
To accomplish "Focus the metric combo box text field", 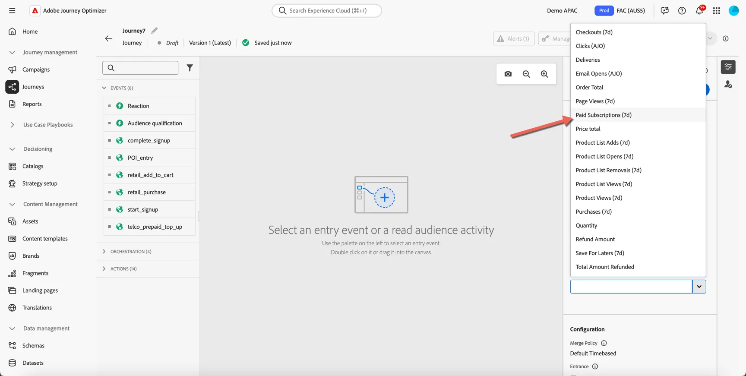I will click(631, 287).
